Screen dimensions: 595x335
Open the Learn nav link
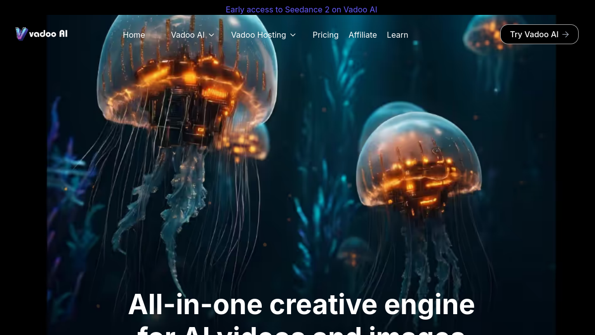[398, 35]
